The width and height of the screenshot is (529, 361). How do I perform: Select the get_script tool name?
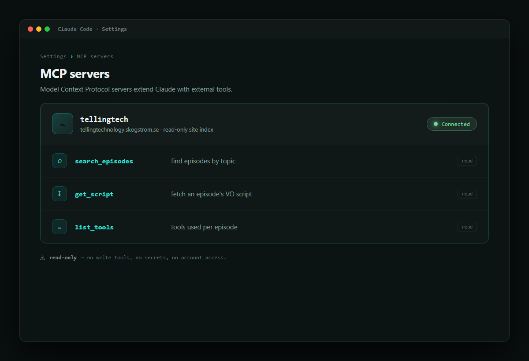[x=94, y=194]
